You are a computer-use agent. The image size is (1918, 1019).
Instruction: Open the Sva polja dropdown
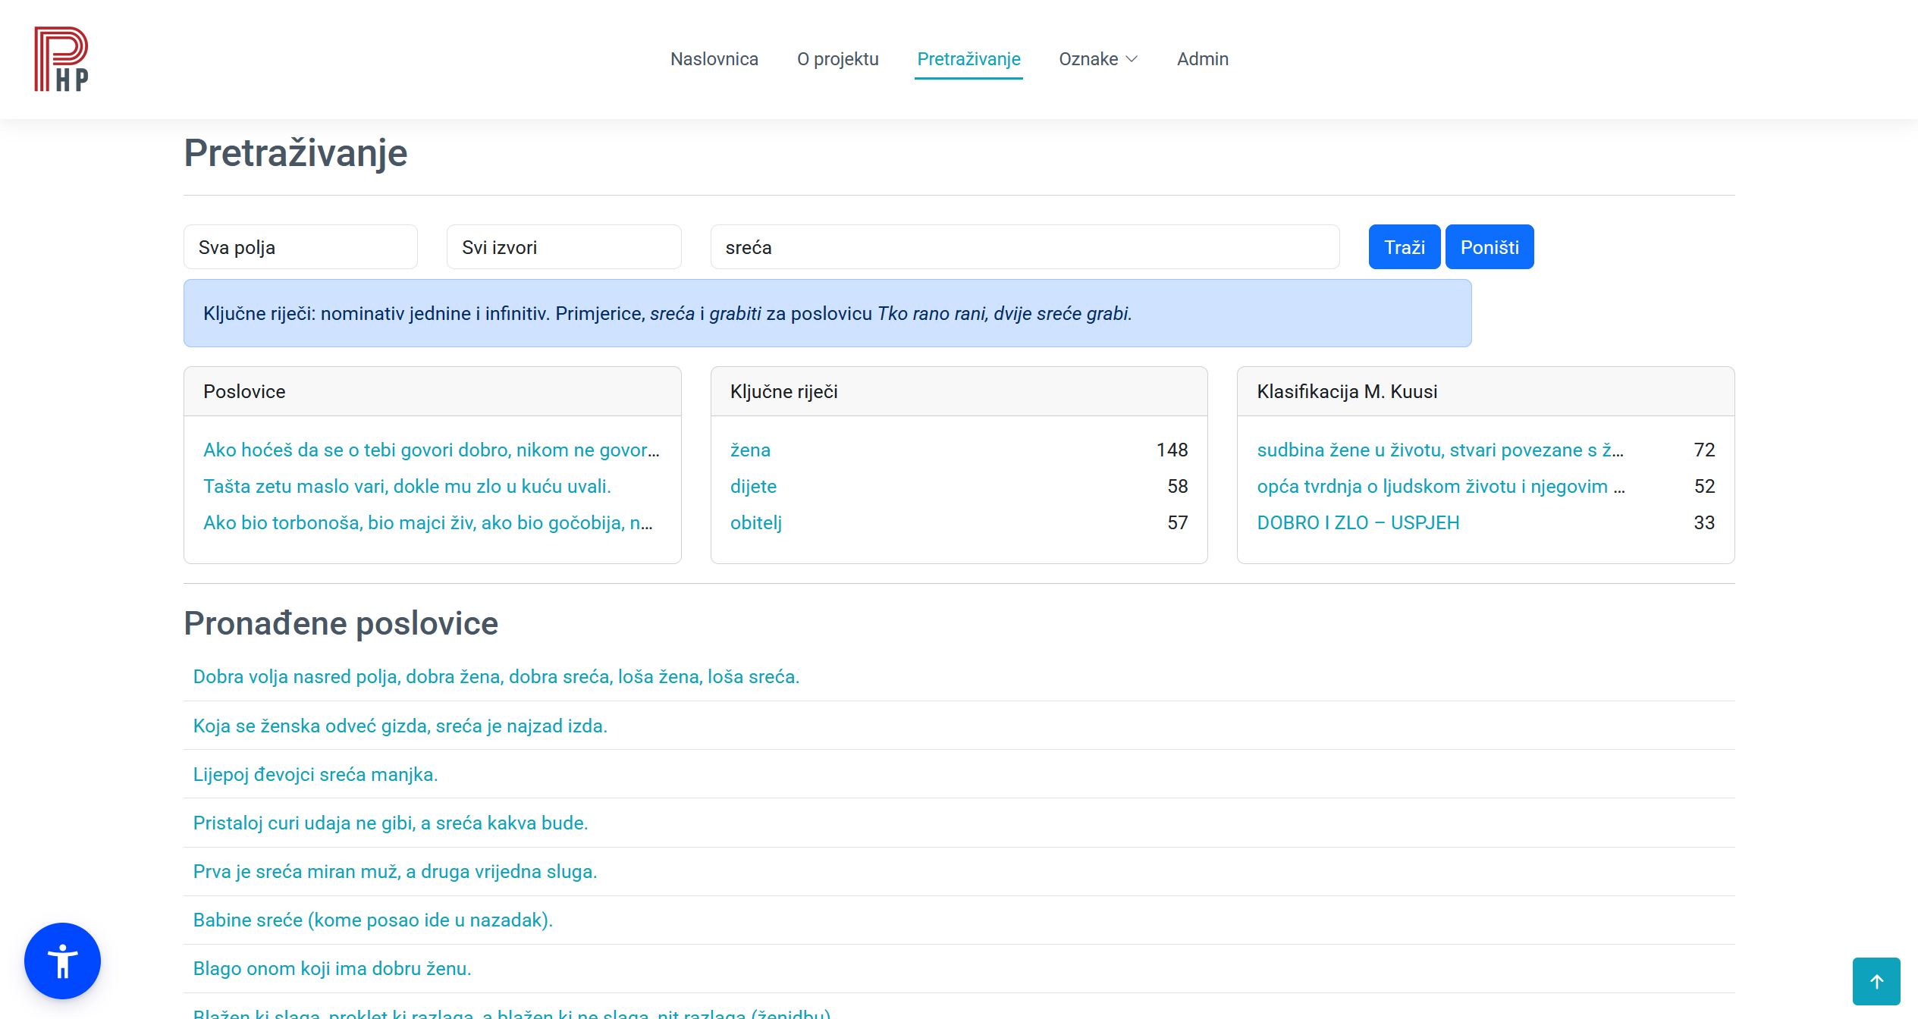click(300, 247)
